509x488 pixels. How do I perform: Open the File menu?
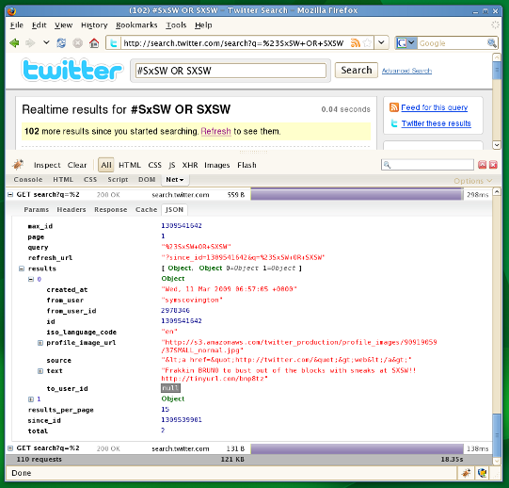[x=17, y=25]
